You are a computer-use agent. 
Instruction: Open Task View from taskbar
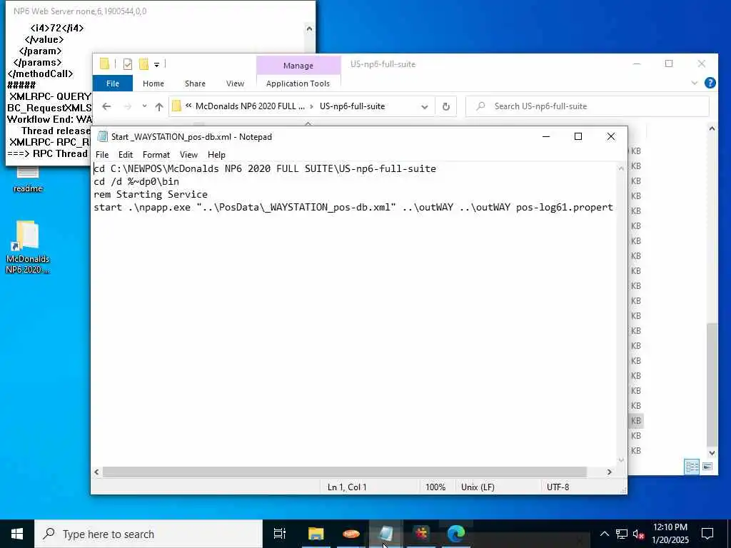coord(279,534)
